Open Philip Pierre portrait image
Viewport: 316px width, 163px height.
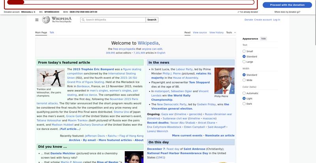(224, 80)
